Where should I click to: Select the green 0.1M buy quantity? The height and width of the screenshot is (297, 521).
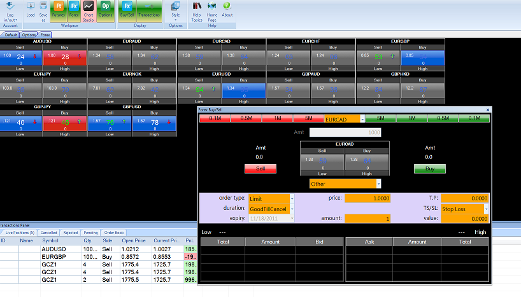coord(474,118)
